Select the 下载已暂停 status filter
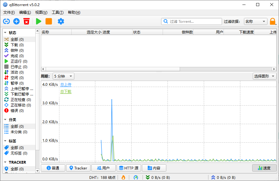Viewport: 279px width, 181px height. coord(19,94)
